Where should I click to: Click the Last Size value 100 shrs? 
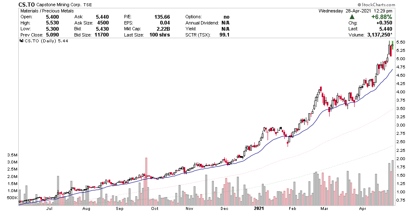coord(159,35)
